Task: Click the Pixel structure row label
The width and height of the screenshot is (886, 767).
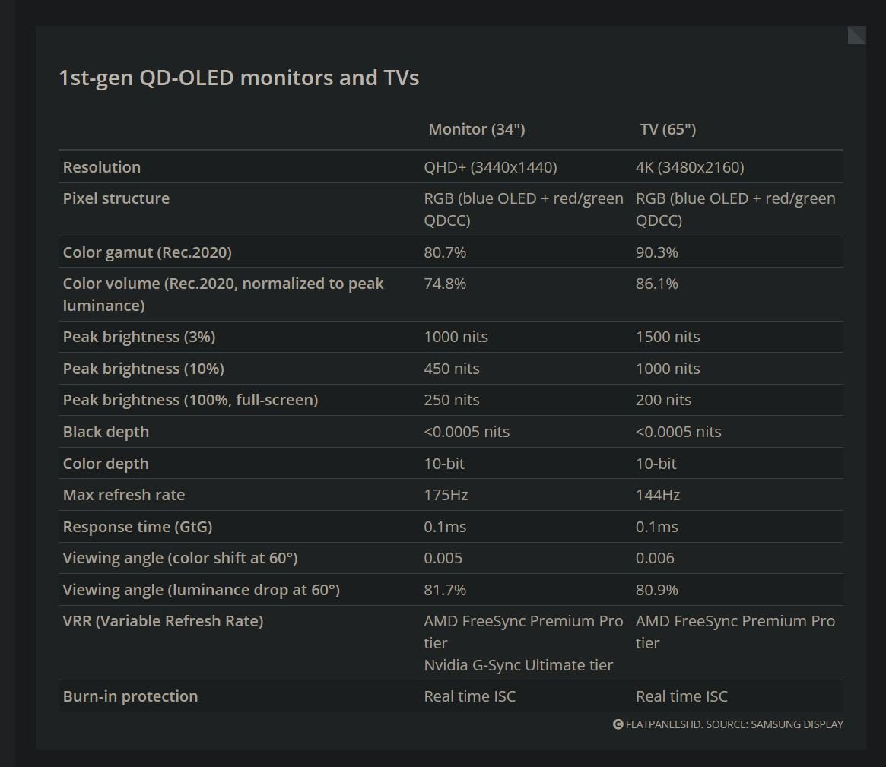Action: pos(116,198)
